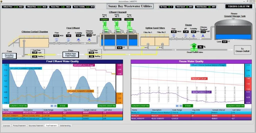The image size is (256, 133).
Task: Switch to the Overview tab
Action: click(6, 125)
